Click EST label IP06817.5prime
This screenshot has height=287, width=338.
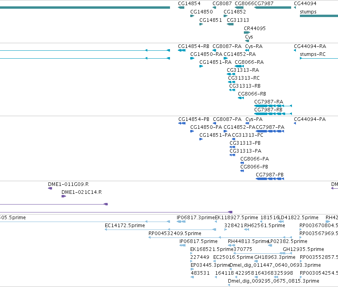coord(198,241)
